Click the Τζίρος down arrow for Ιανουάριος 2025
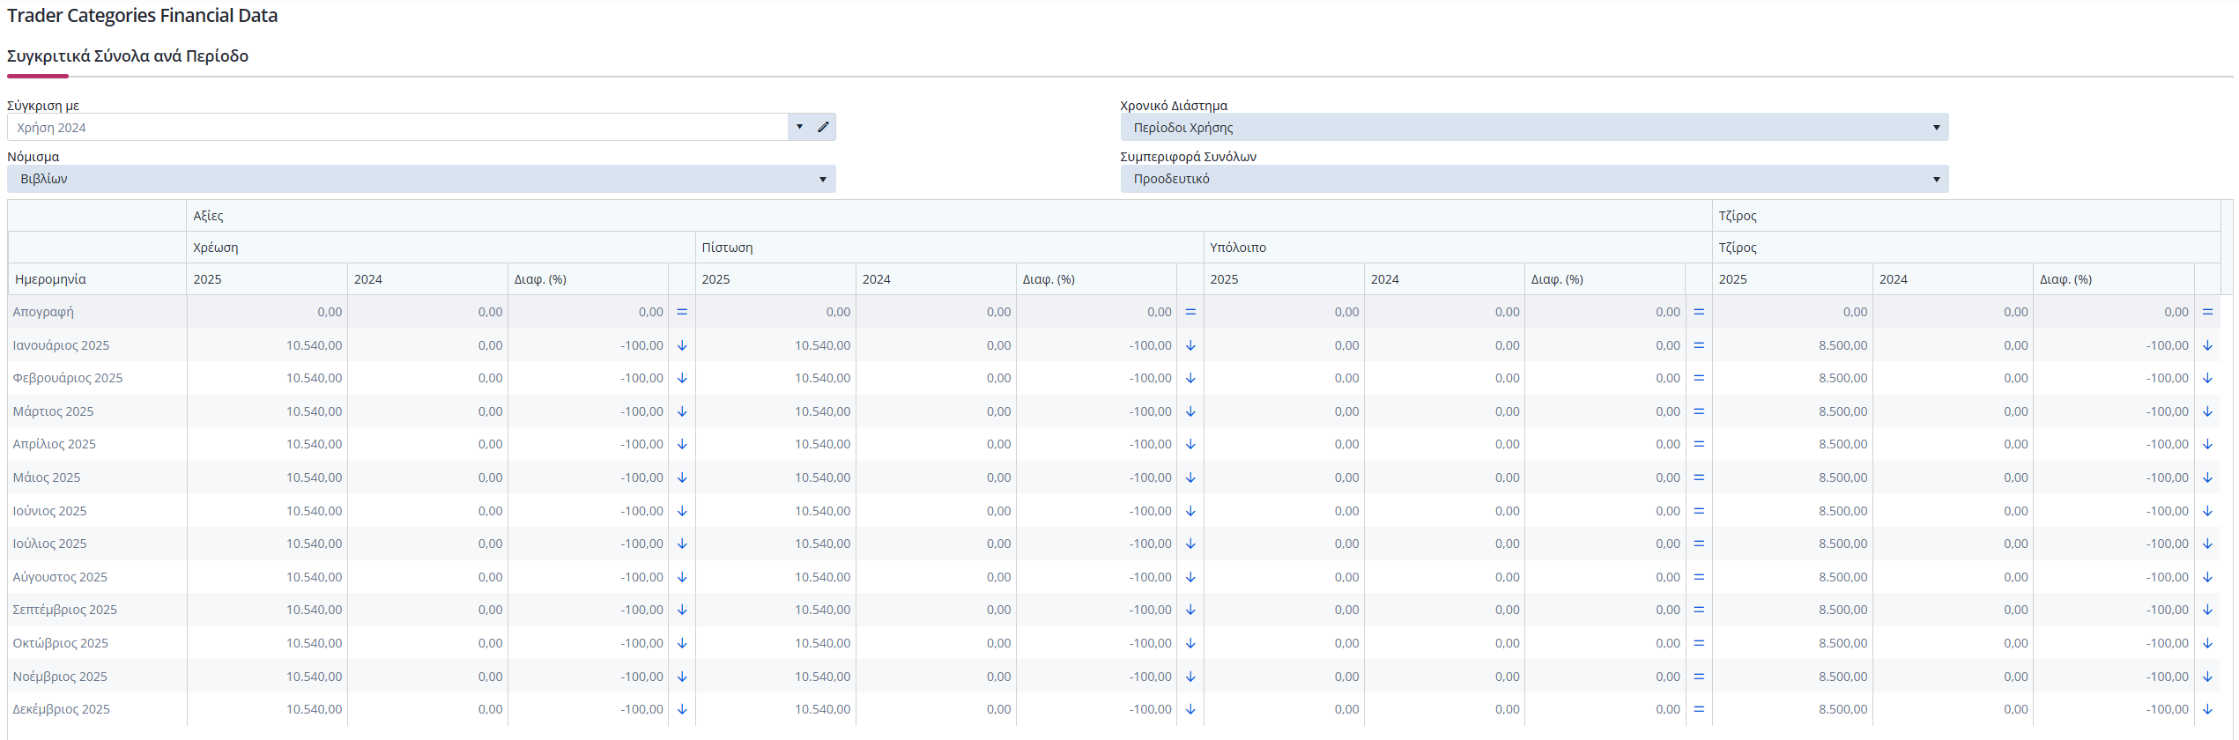Screen dimensions: 2239x740 pyautogui.click(x=2207, y=345)
